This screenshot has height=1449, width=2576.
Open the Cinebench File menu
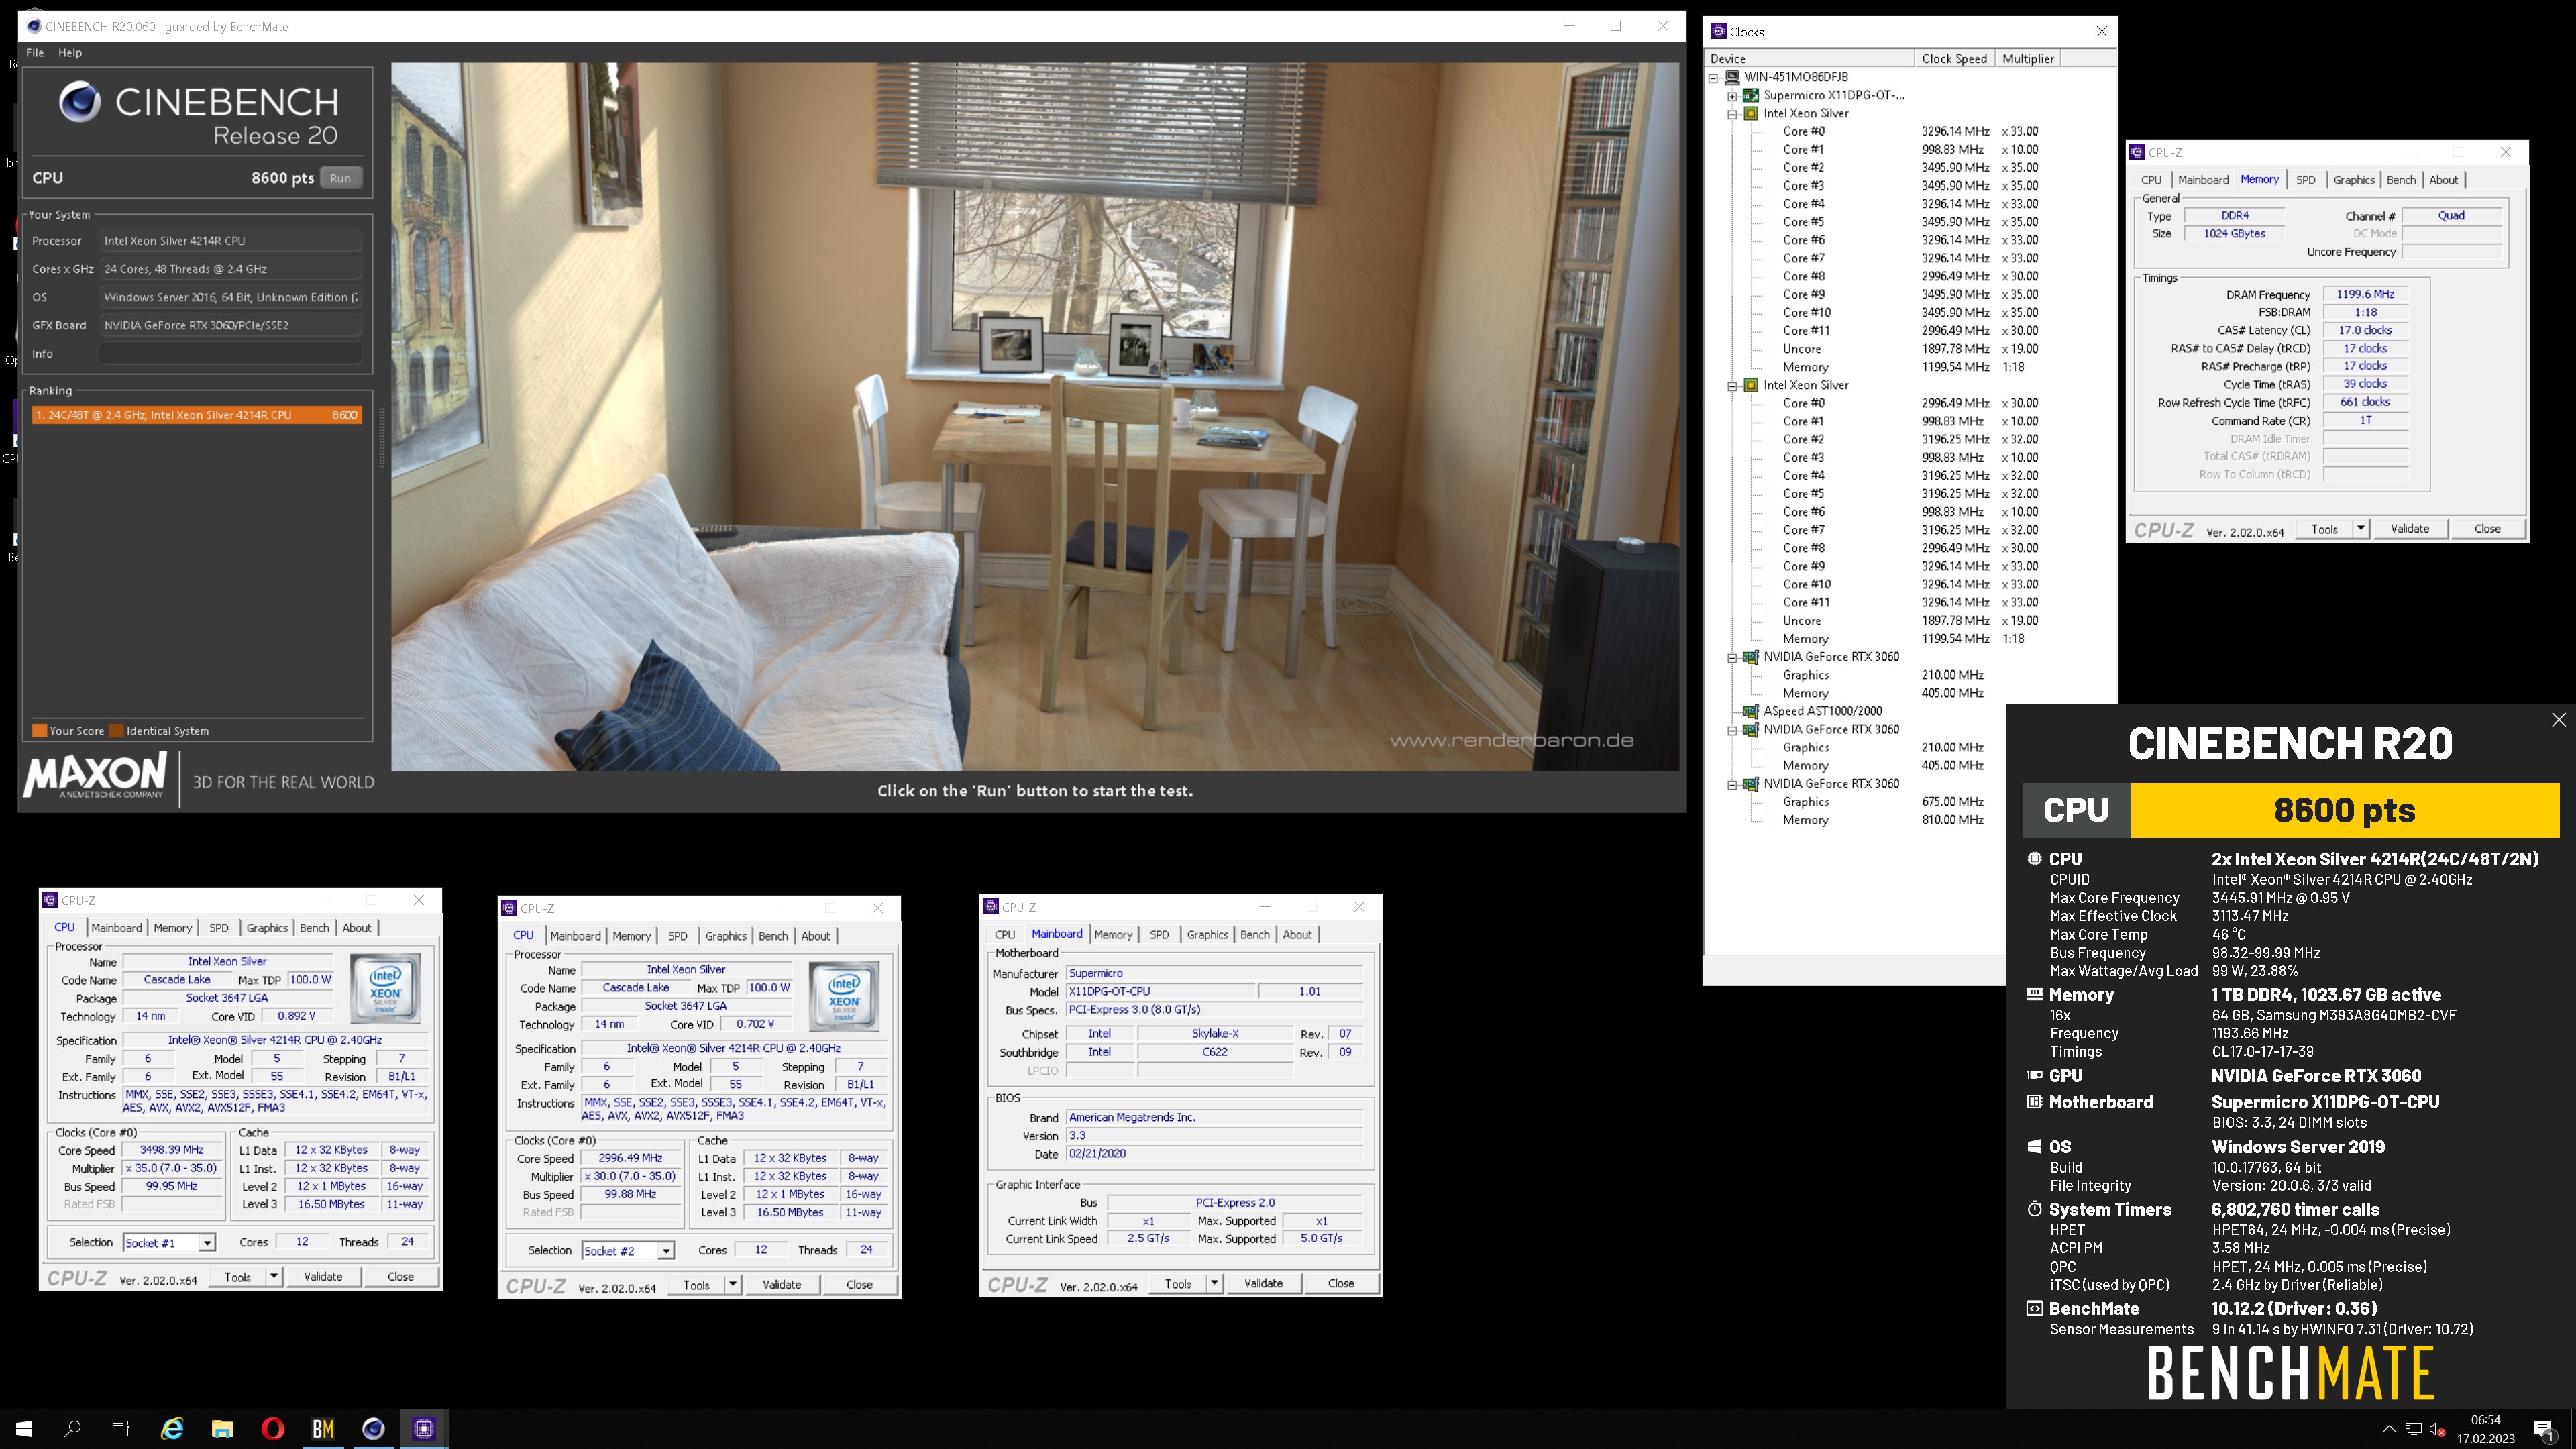point(35,53)
